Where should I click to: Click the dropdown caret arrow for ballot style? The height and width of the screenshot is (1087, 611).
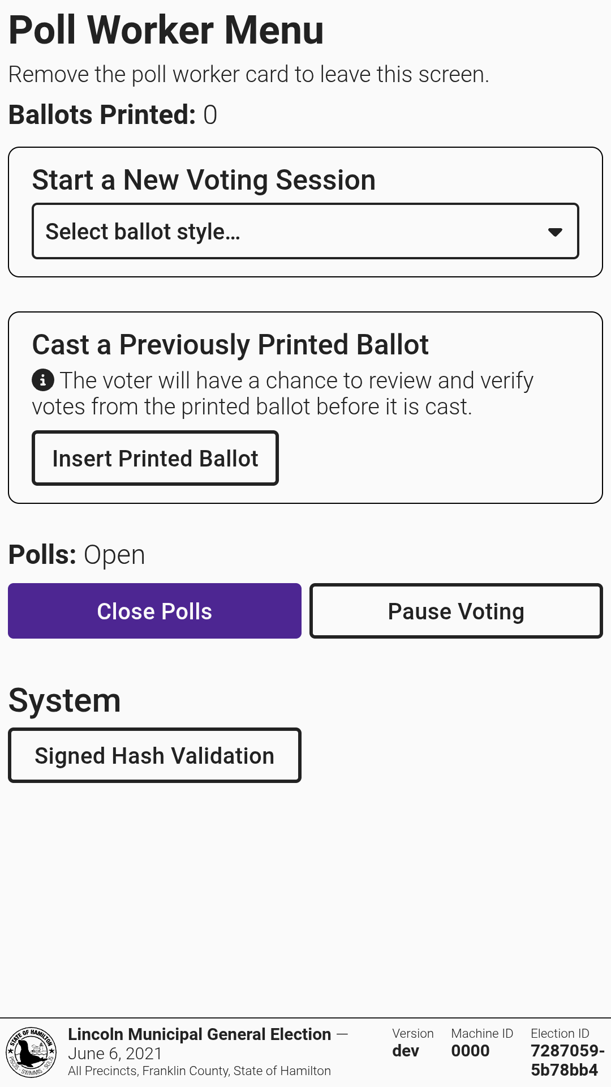[x=555, y=232]
